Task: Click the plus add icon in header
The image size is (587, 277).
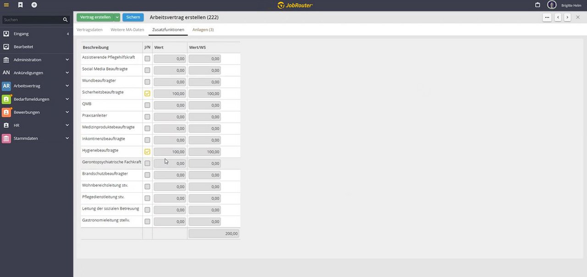Action: [34, 5]
